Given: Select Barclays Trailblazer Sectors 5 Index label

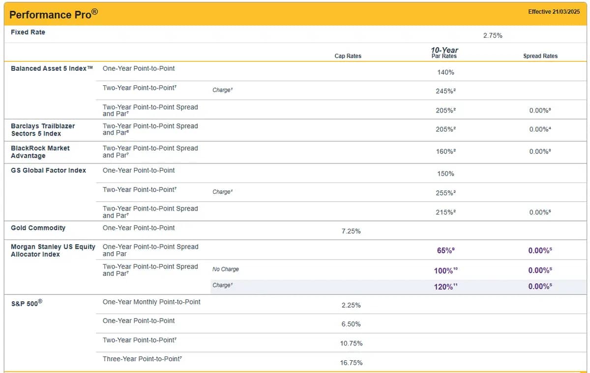Looking at the screenshot, I should 43,130.
